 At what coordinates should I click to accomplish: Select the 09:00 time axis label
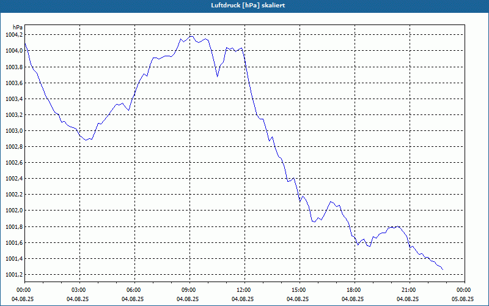(x=189, y=290)
